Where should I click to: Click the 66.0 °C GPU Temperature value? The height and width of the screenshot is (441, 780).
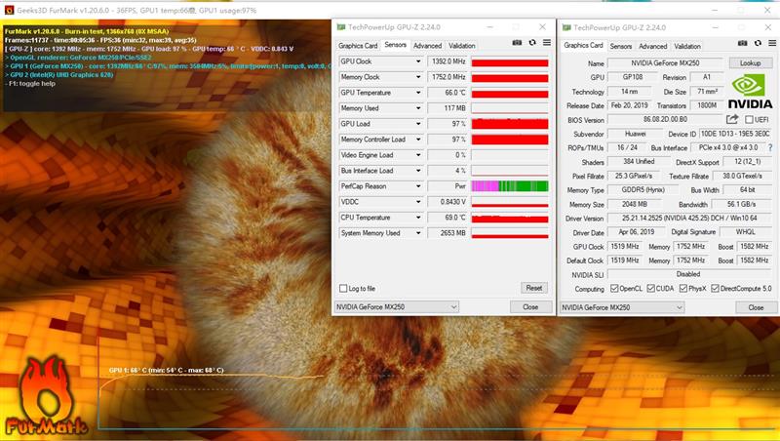tap(448, 93)
